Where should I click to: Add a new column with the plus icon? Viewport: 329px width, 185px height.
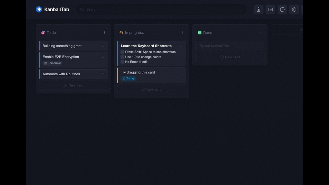click(301, 30)
